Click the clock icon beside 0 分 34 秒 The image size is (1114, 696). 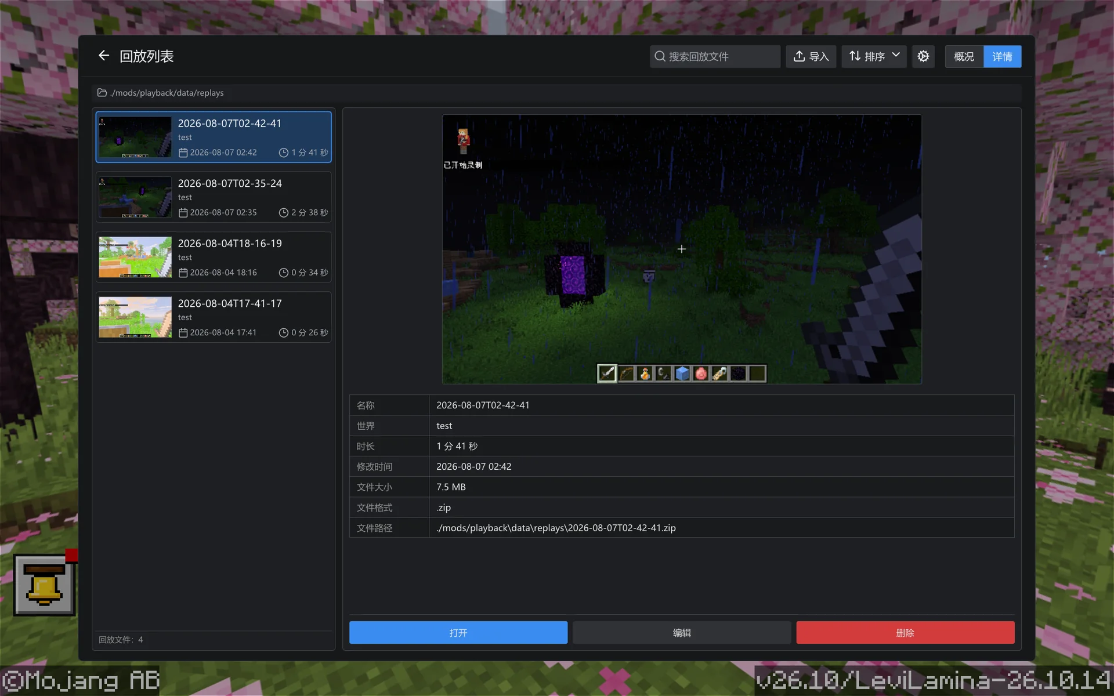284,273
